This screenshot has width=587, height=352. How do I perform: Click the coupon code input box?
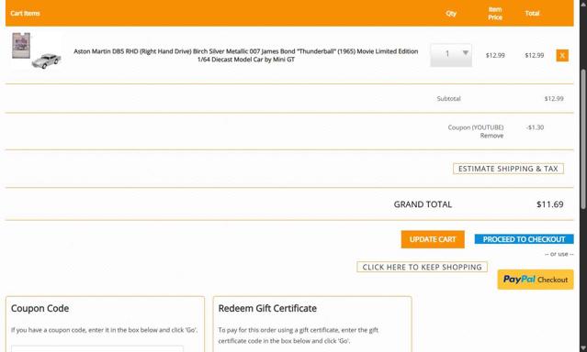(97, 349)
